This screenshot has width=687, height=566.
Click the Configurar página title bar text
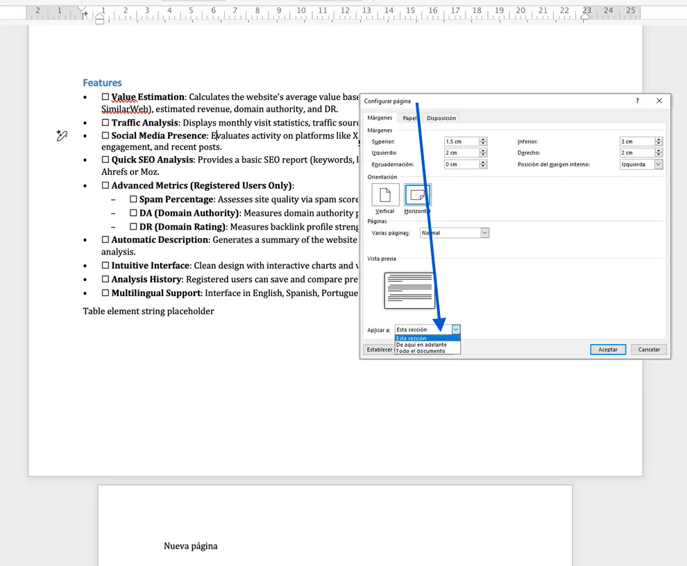pos(387,101)
